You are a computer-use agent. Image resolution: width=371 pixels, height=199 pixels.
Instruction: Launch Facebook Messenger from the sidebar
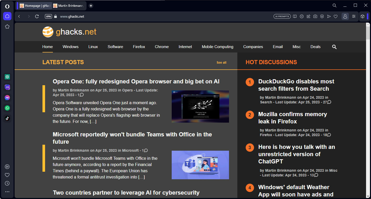(7, 97)
